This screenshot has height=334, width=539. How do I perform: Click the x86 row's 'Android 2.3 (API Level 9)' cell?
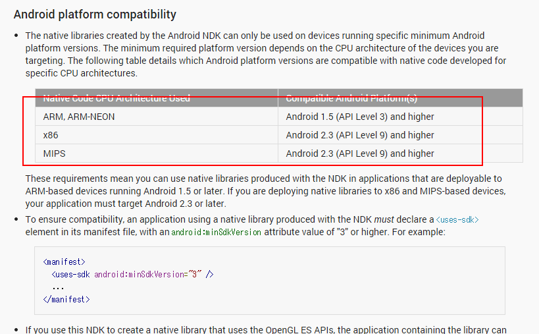(400, 135)
